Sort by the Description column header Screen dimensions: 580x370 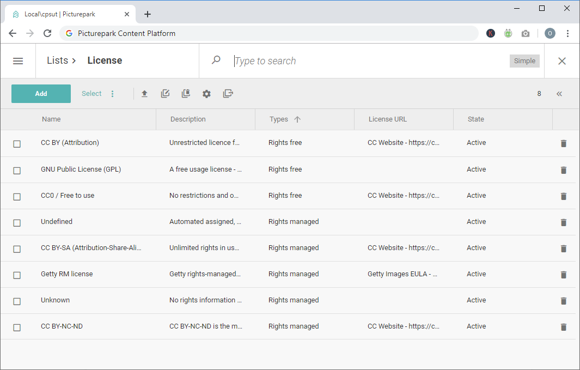188,119
